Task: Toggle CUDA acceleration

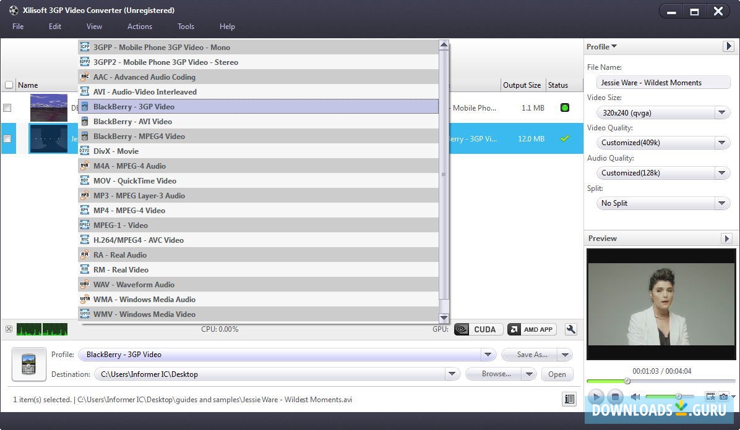Action: pyautogui.click(x=477, y=329)
